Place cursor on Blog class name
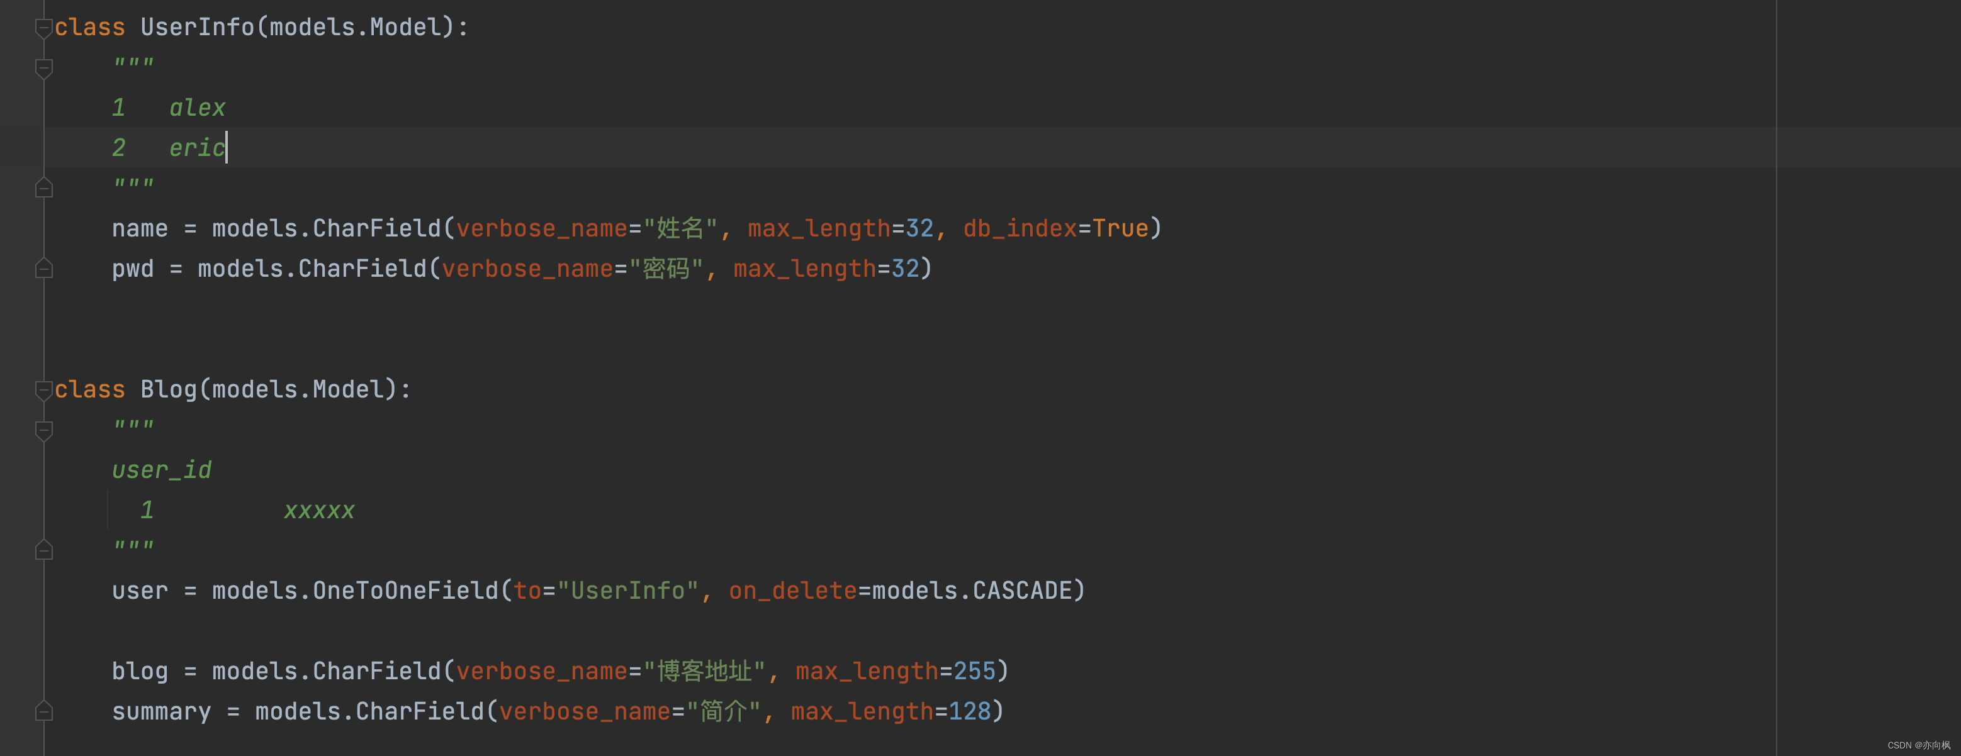Image resolution: width=1961 pixels, height=756 pixels. (168, 390)
